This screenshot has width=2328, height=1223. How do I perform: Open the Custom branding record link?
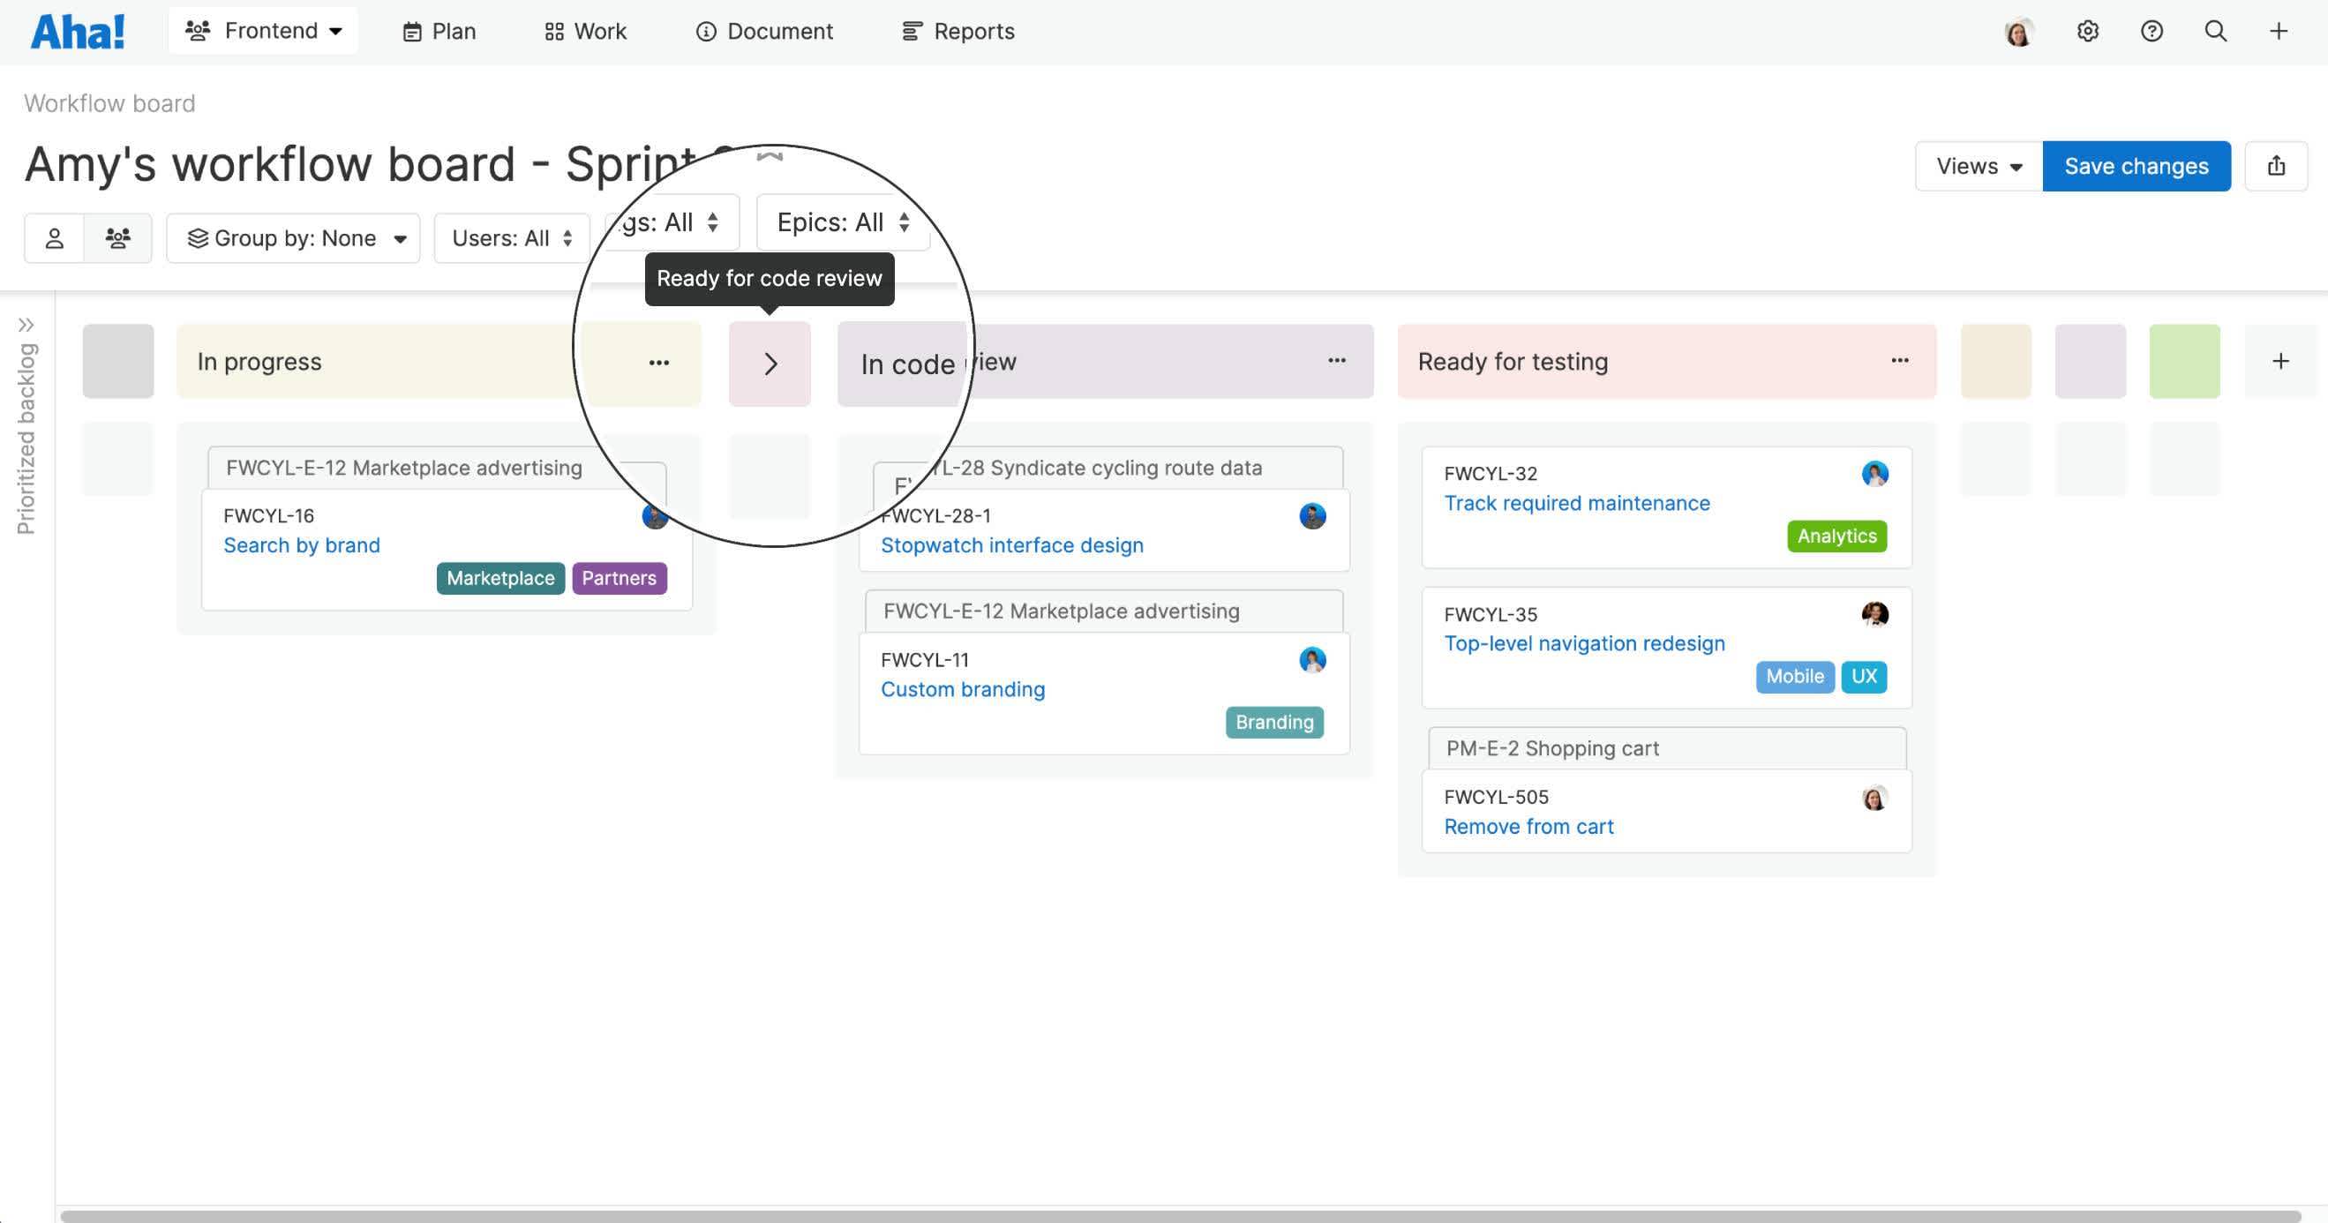pos(962,689)
